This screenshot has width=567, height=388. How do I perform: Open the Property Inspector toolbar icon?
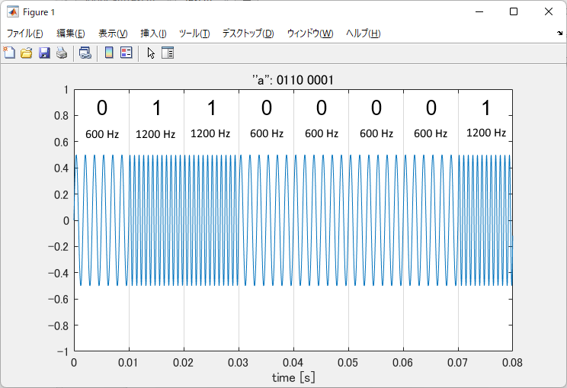(x=168, y=53)
